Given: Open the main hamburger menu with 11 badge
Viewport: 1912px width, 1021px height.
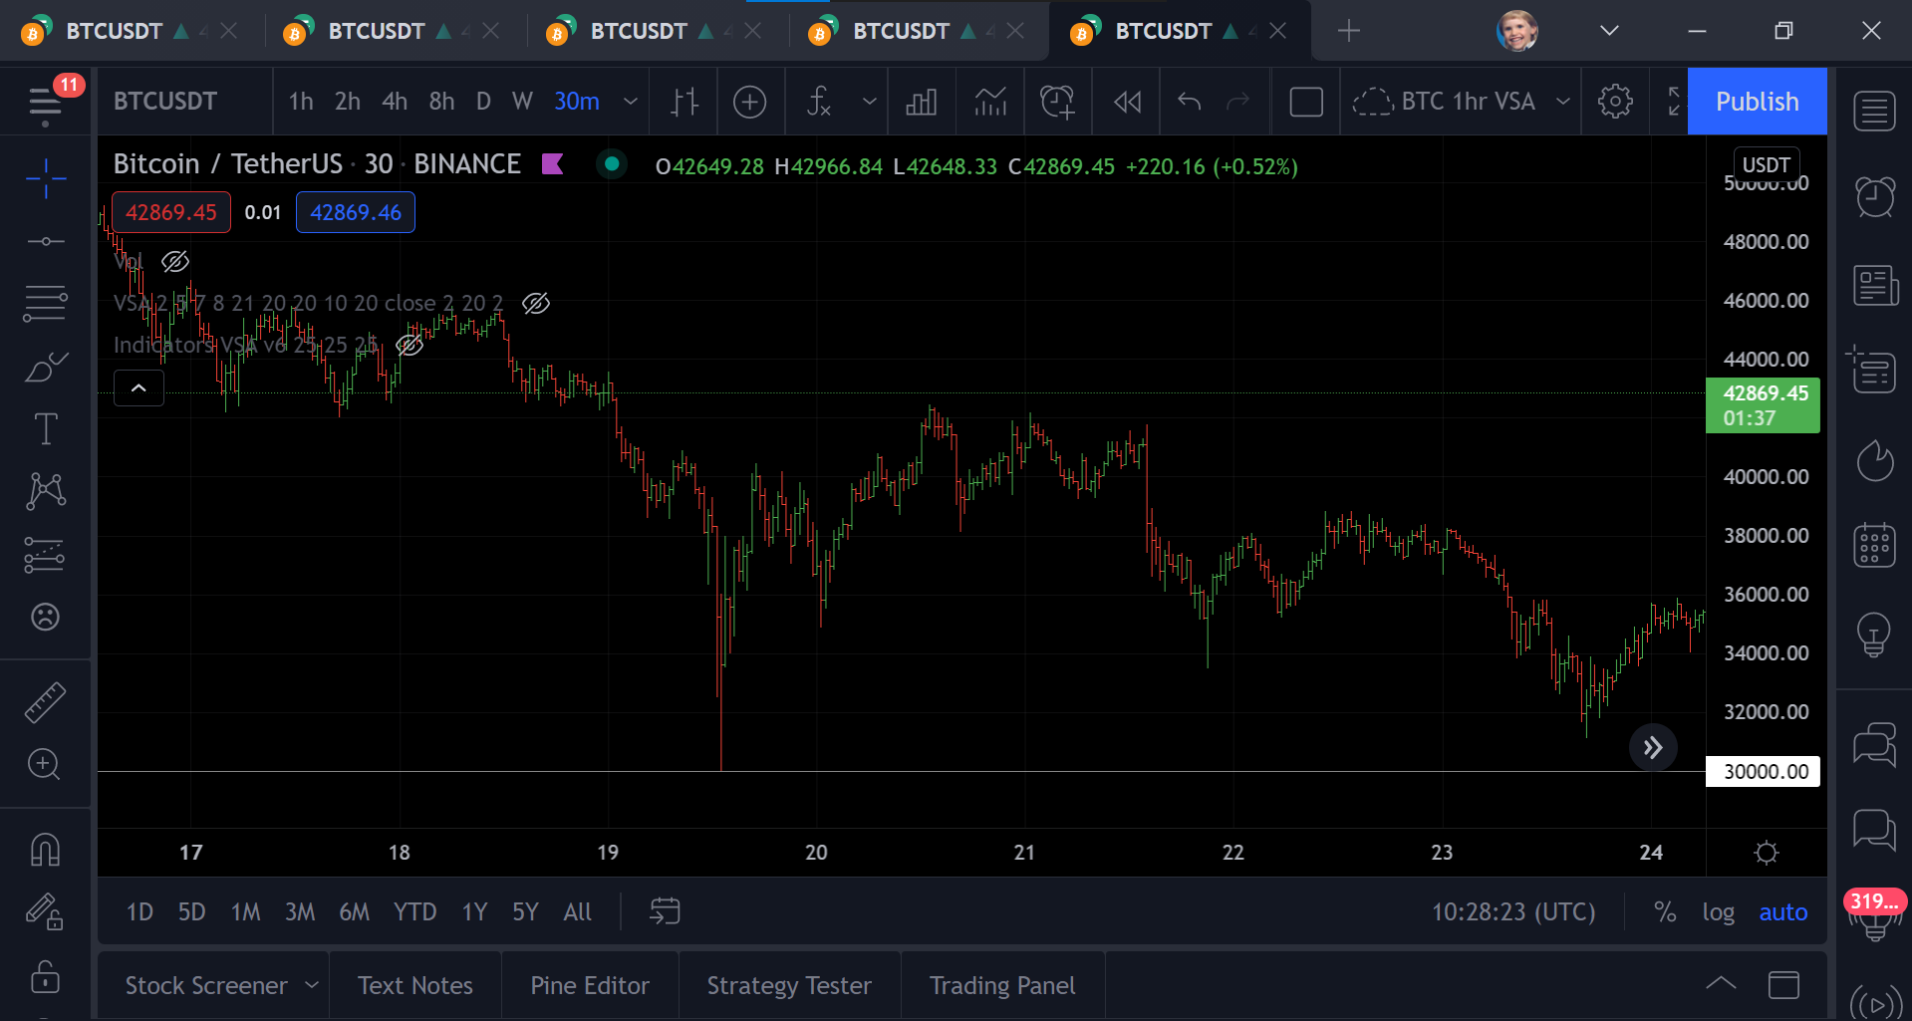Looking at the screenshot, I should point(46,103).
